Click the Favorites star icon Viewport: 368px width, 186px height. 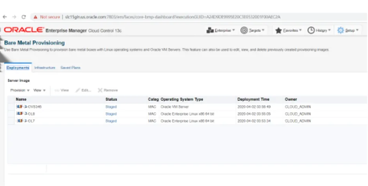point(278,30)
